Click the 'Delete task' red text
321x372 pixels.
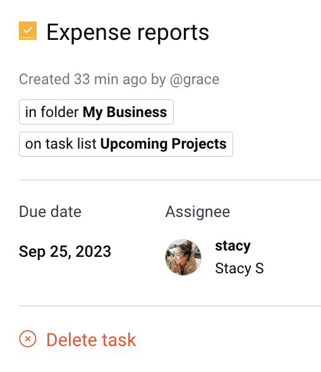(91, 340)
